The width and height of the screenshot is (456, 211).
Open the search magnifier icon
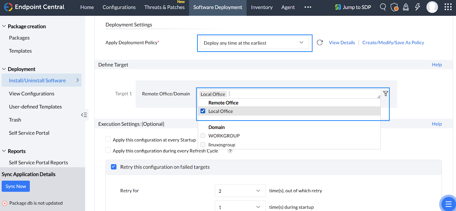[x=383, y=7]
